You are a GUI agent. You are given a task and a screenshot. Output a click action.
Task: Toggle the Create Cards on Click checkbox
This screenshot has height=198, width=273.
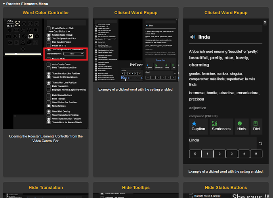49,28
